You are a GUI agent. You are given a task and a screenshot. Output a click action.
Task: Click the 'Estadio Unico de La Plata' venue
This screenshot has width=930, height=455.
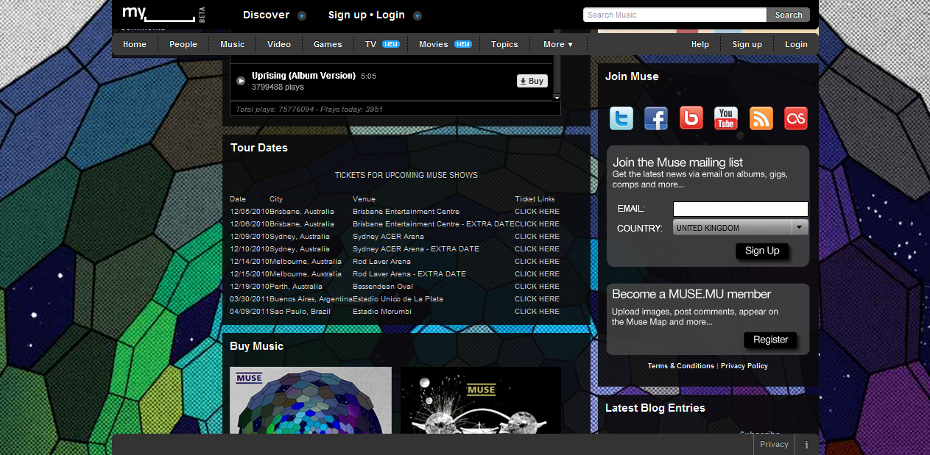[398, 299]
